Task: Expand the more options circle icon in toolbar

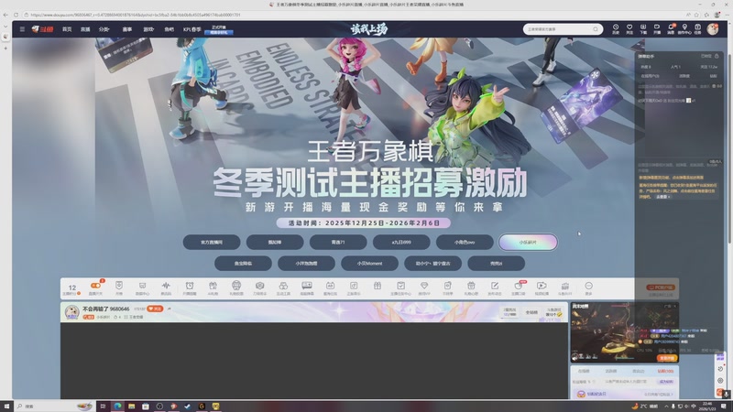Action: 588,287
